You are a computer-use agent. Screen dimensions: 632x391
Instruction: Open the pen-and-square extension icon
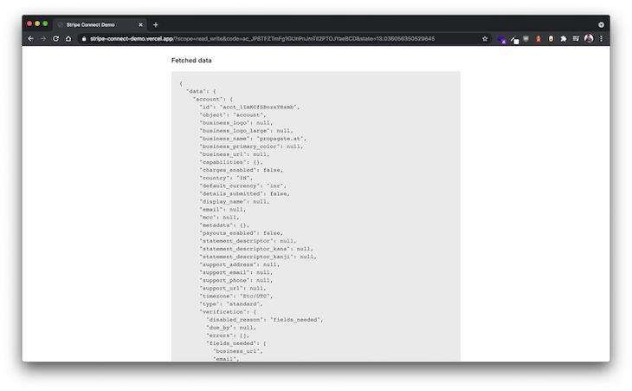click(514, 40)
